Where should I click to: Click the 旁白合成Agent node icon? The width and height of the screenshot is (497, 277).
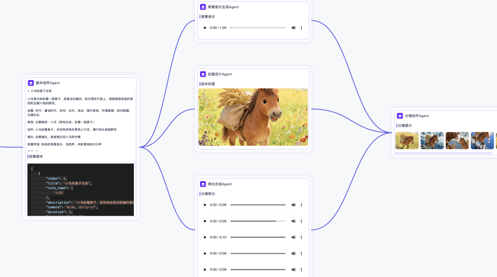(203, 184)
